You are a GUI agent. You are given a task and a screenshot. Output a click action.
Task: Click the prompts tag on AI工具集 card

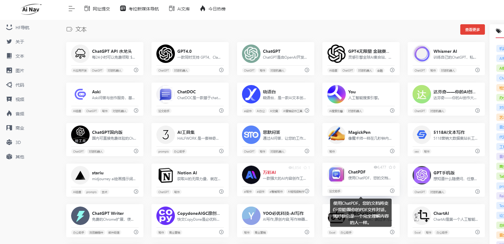click(x=163, y=152)
